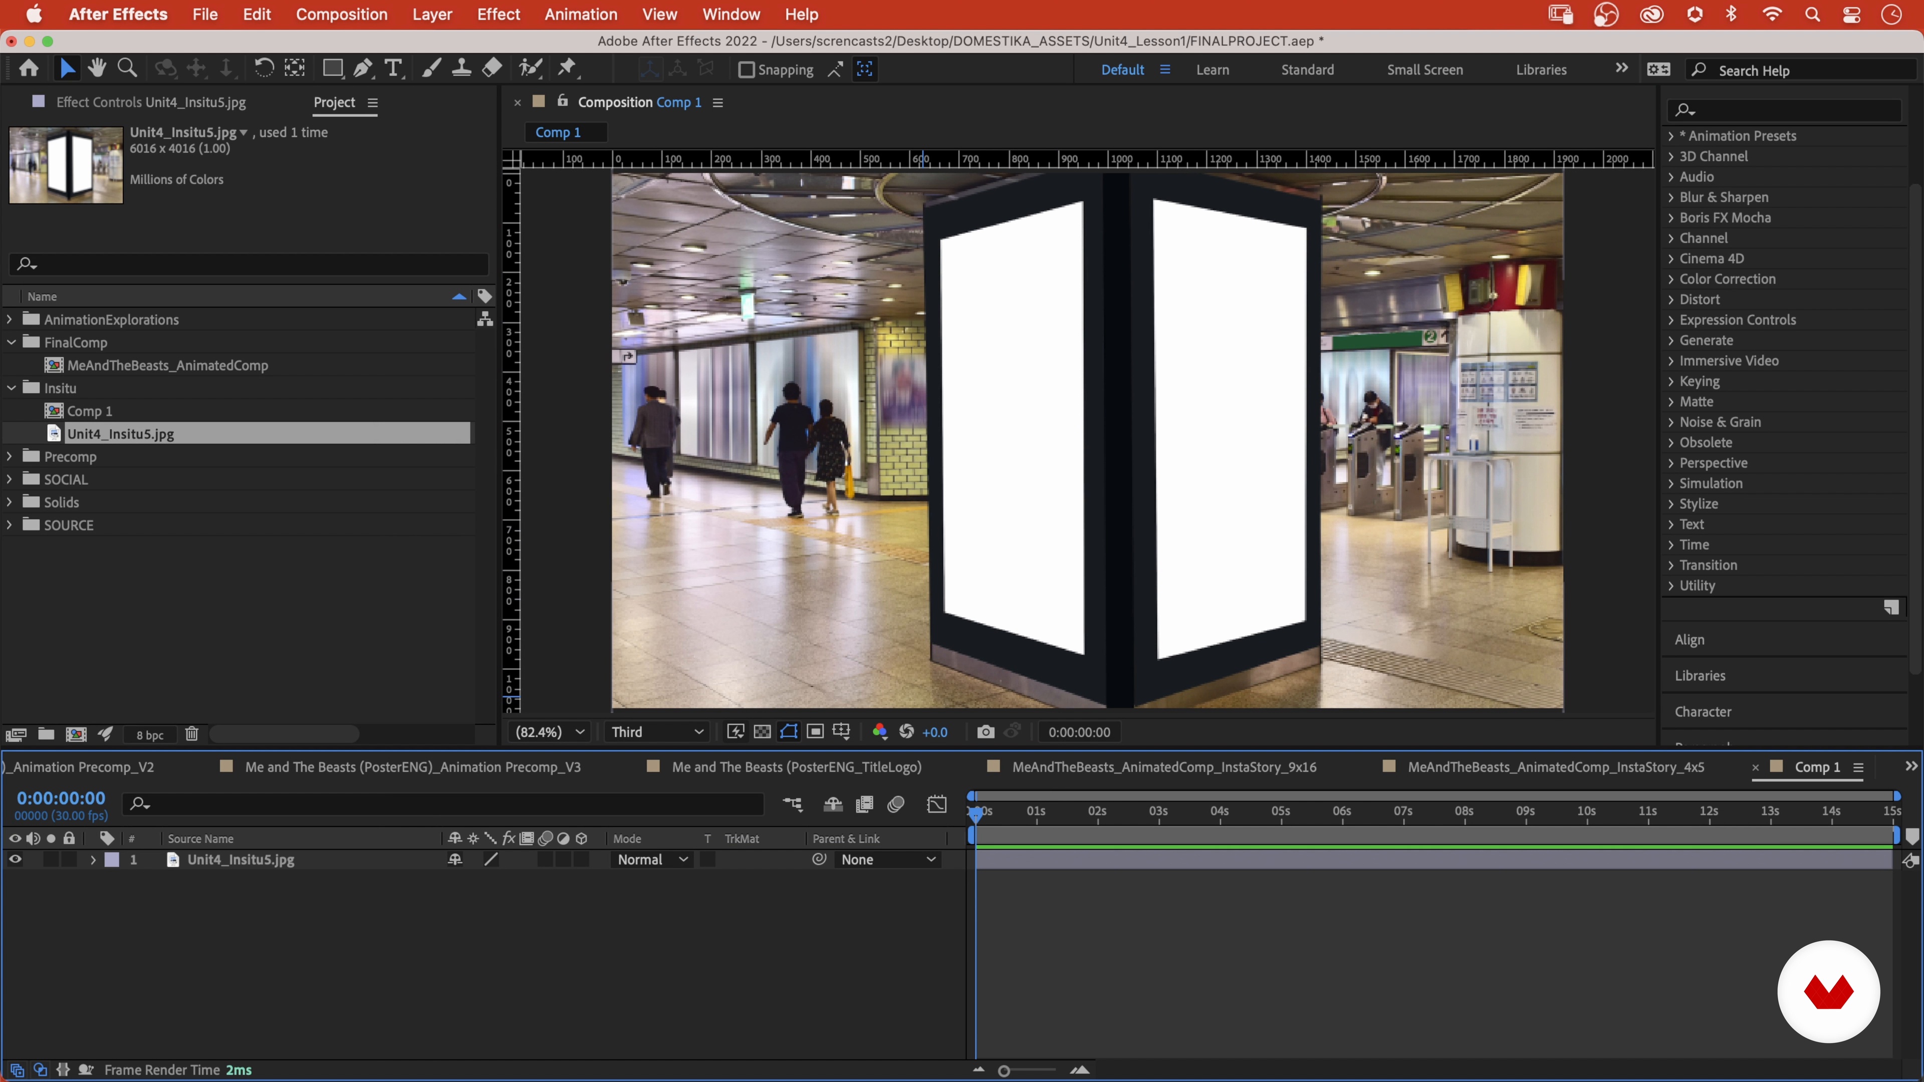The height and width of the screenshot is (1082, 1924).
Task: Switch to Small Screen workspace
Action: [x=1424, y=70]
